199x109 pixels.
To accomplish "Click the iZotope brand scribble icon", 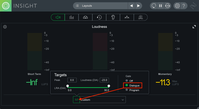I will [x=193, y=6].
